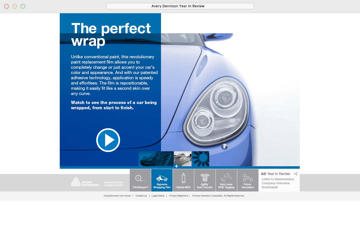This screenshot has height=225, width=360.
Task: Click the share icon beside Year In Review
Action: point(296,173)
